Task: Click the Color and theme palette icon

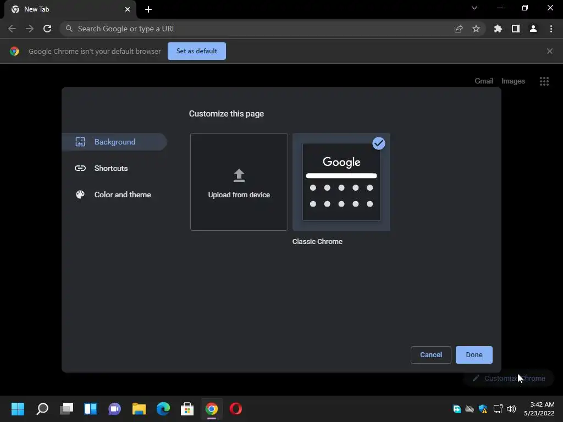Action: click(80, 195)
